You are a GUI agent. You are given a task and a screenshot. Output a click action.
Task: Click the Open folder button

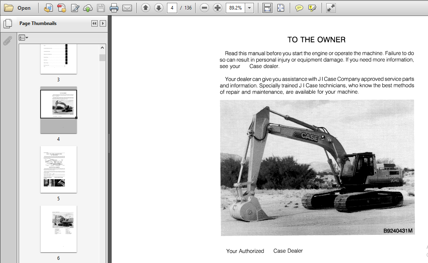click(17, 8)
